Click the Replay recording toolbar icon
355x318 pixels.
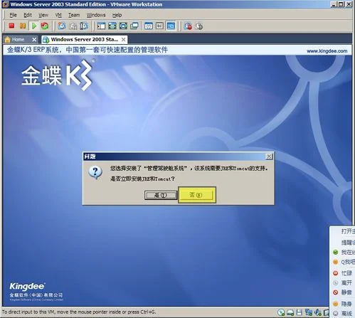199,26
